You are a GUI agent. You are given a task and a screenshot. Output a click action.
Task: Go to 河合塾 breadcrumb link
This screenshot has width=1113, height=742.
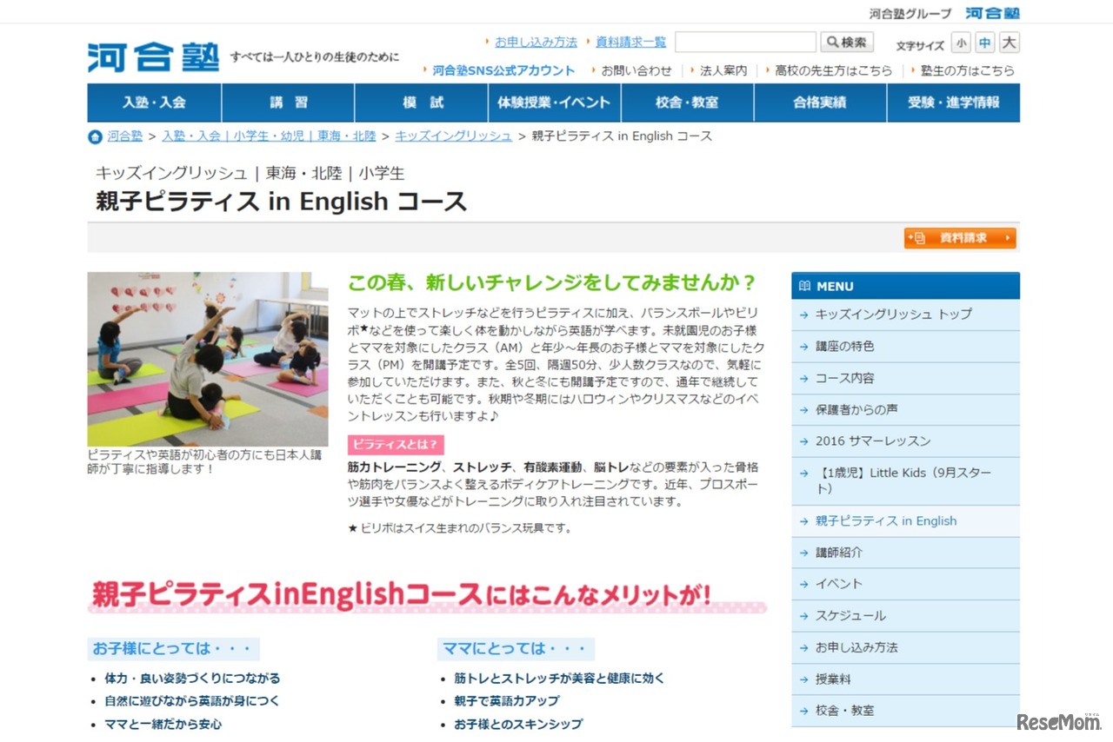[125, 136]
